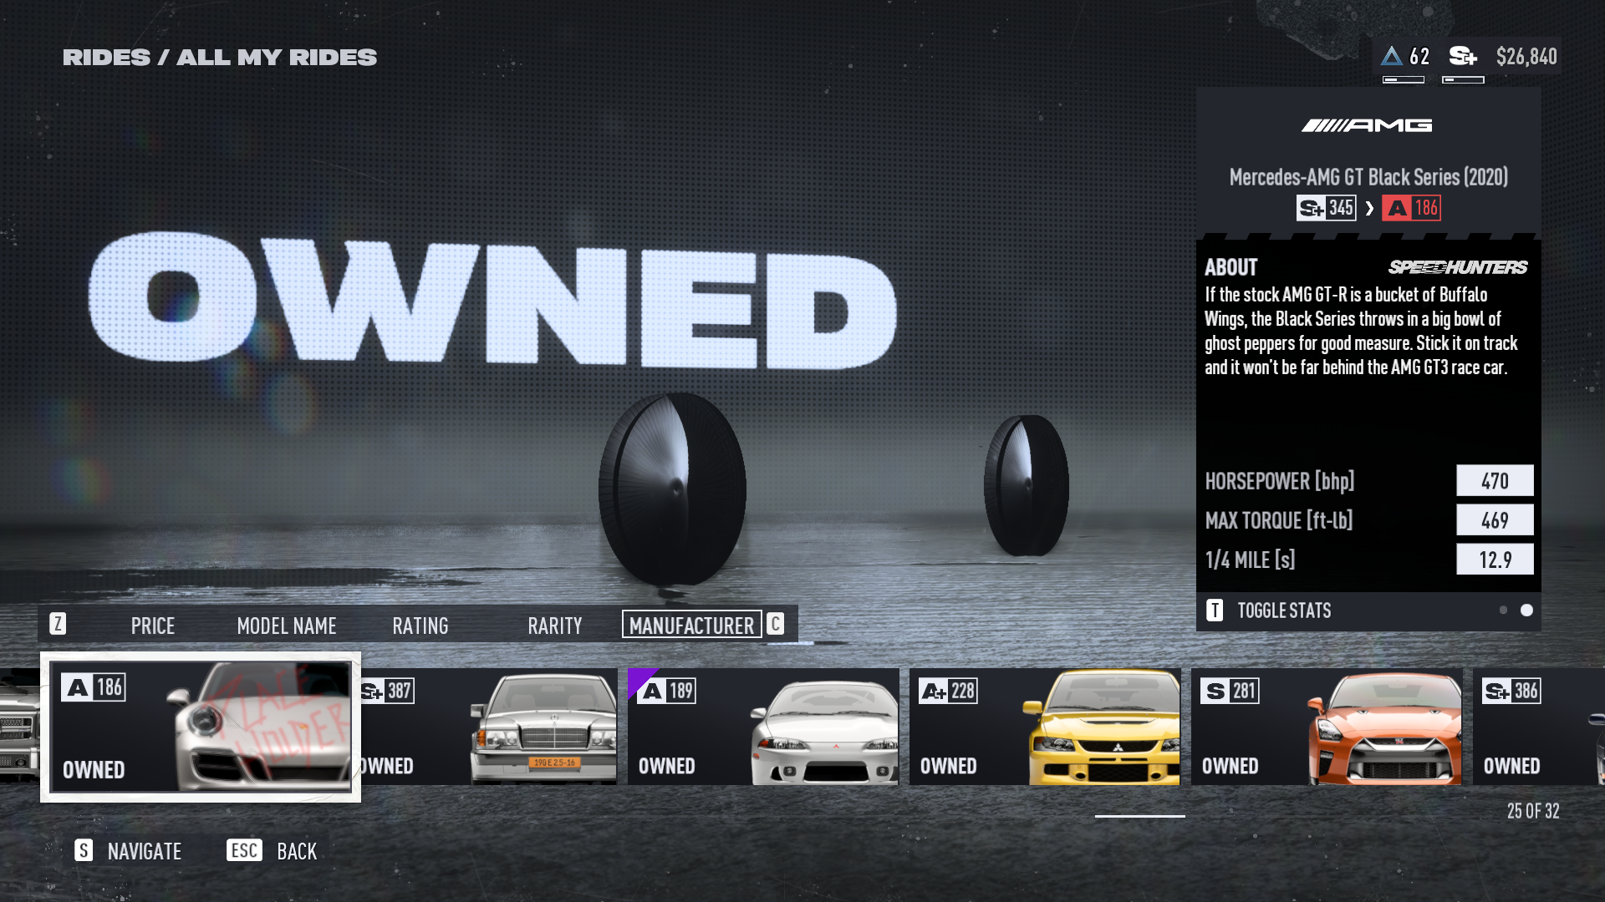Click the $26,840 bank balance
Viewport: 1605px width, 902px height.
(x=1526, y=56)
